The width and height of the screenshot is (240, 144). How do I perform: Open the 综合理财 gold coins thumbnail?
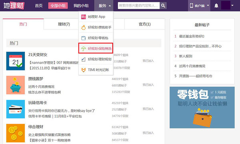16,133
